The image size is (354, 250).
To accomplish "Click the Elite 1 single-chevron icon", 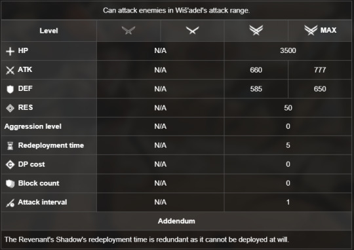I will [192, 30].
